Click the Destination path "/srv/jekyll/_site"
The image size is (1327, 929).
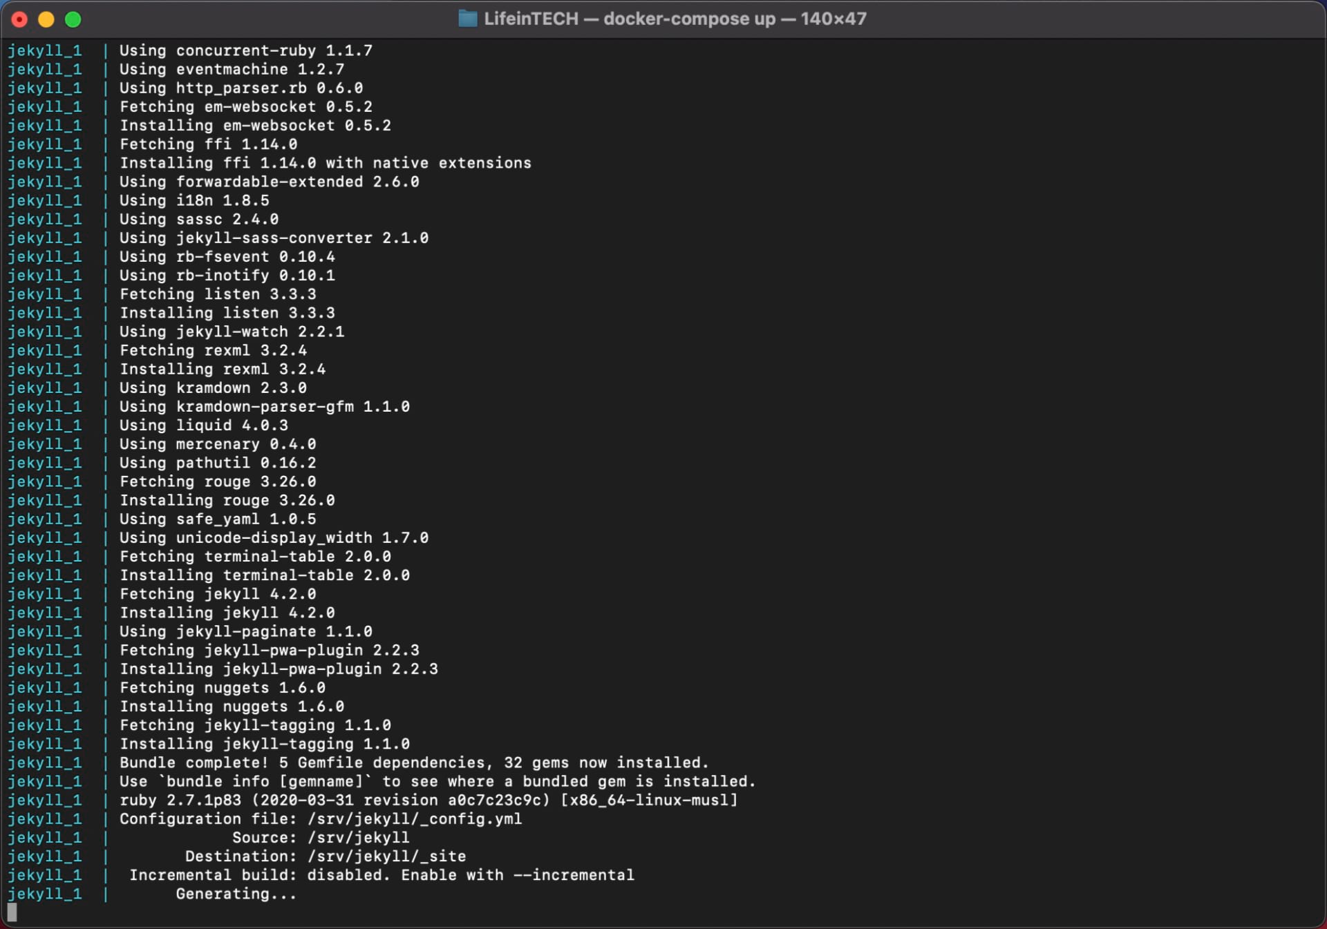[386, 856]
